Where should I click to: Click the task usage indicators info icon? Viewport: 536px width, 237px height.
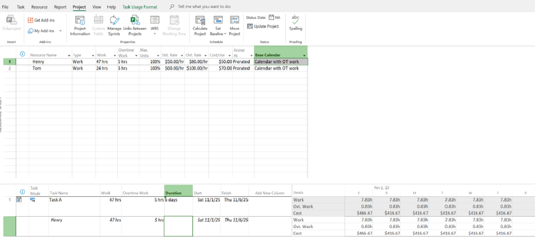23,191
